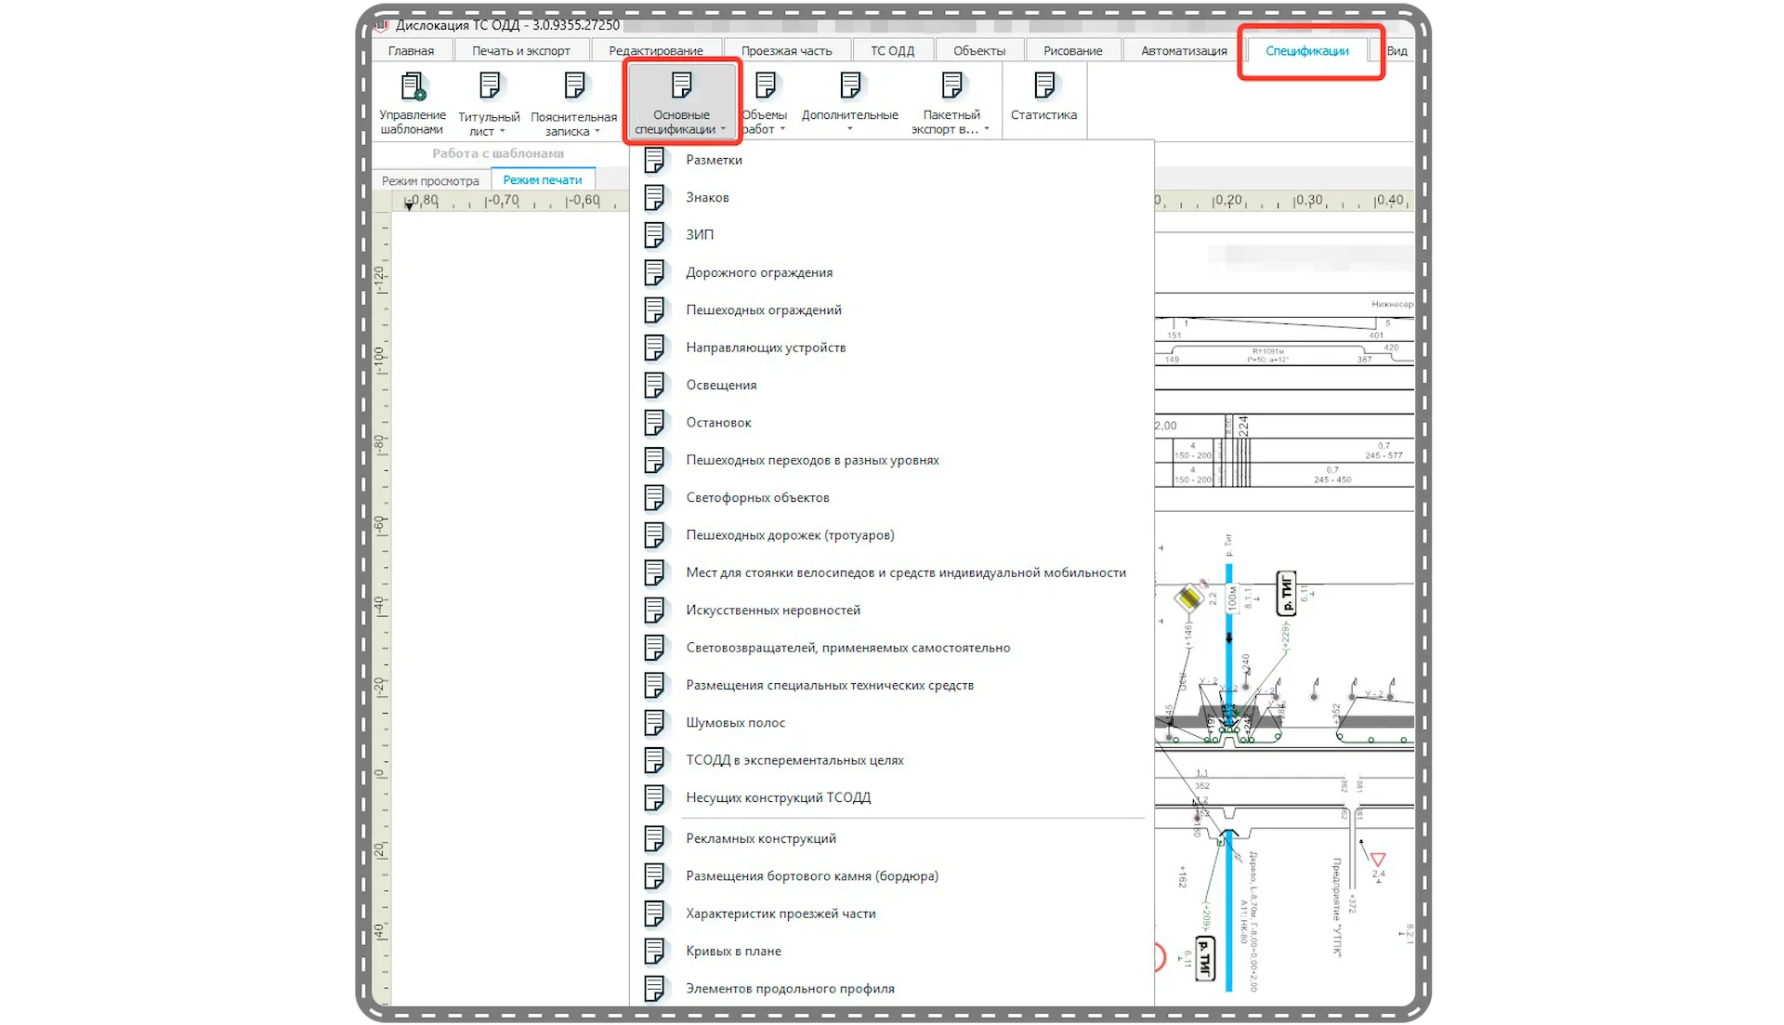
Task: Click the icon beside Рекламных конструкций
Action: pyautogui.click(x=654, y=838)
